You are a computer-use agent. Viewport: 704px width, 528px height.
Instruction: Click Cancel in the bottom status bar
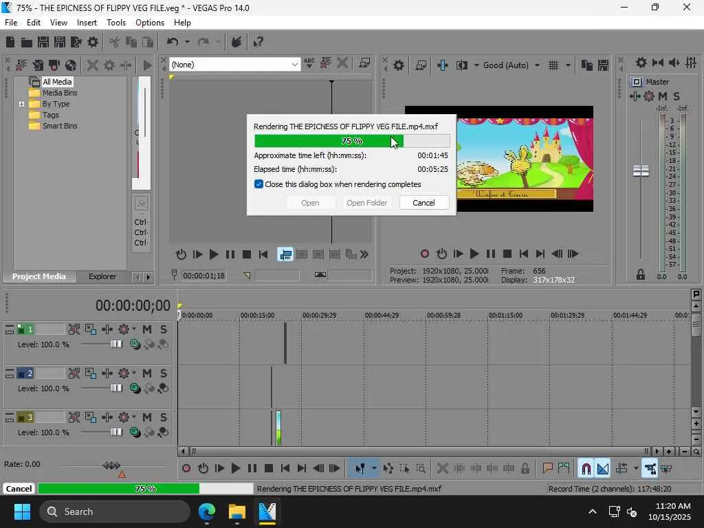19,489
